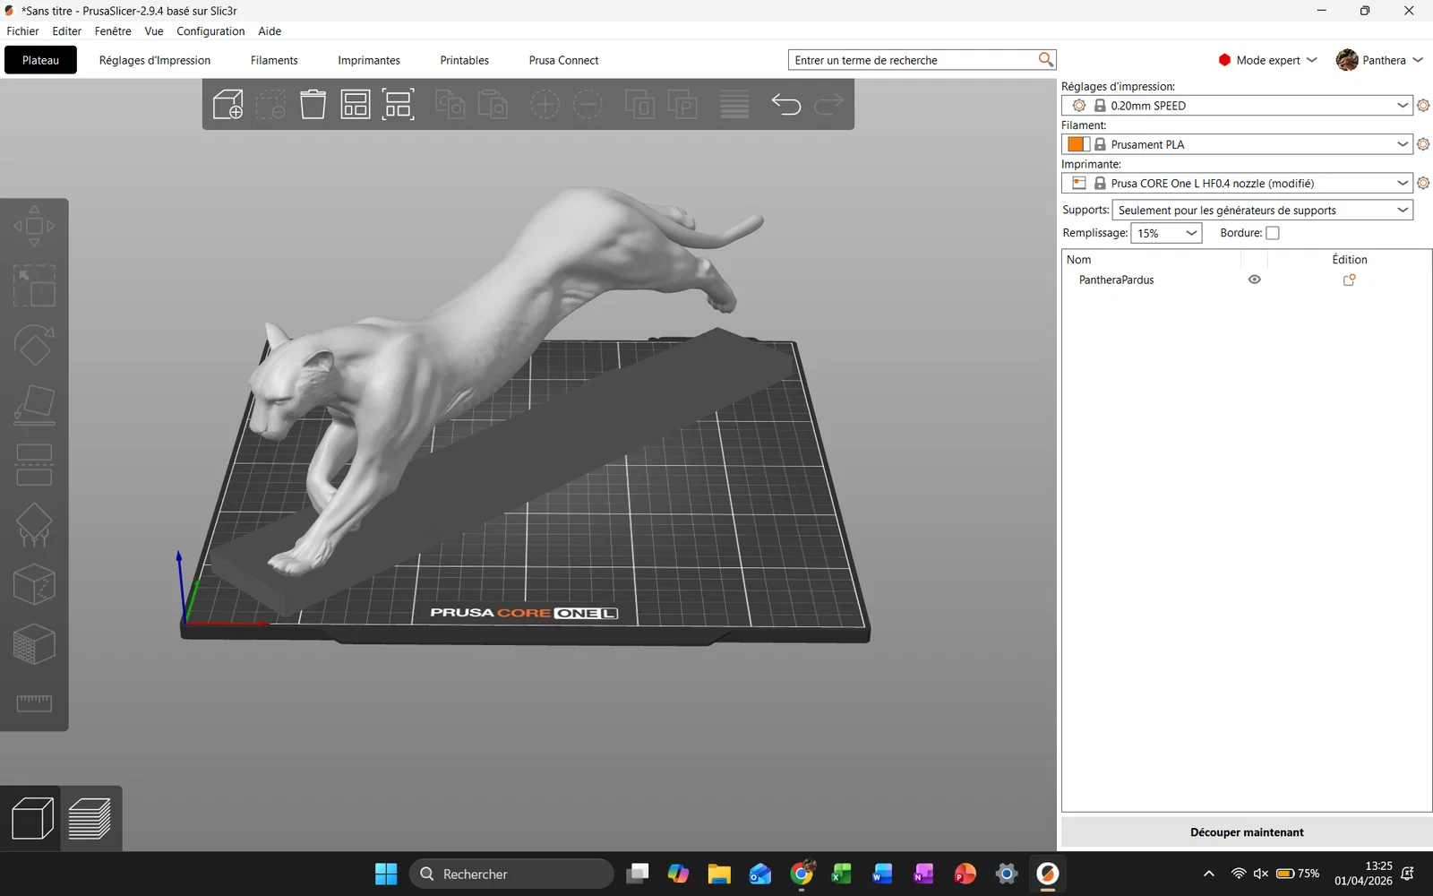
Task: Switch to the Filaments tab
Action: coord(274,60)
